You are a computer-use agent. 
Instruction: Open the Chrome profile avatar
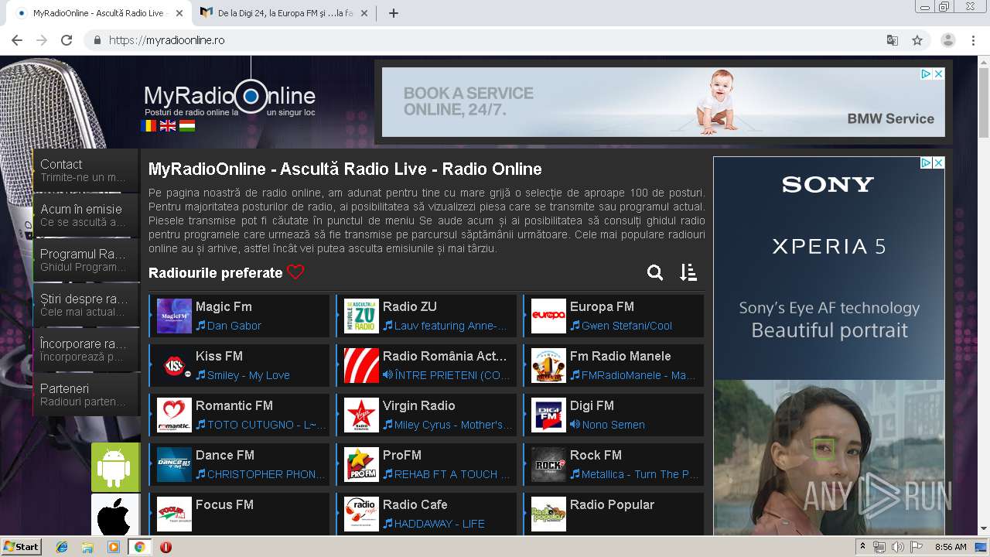tap(948, 40)
